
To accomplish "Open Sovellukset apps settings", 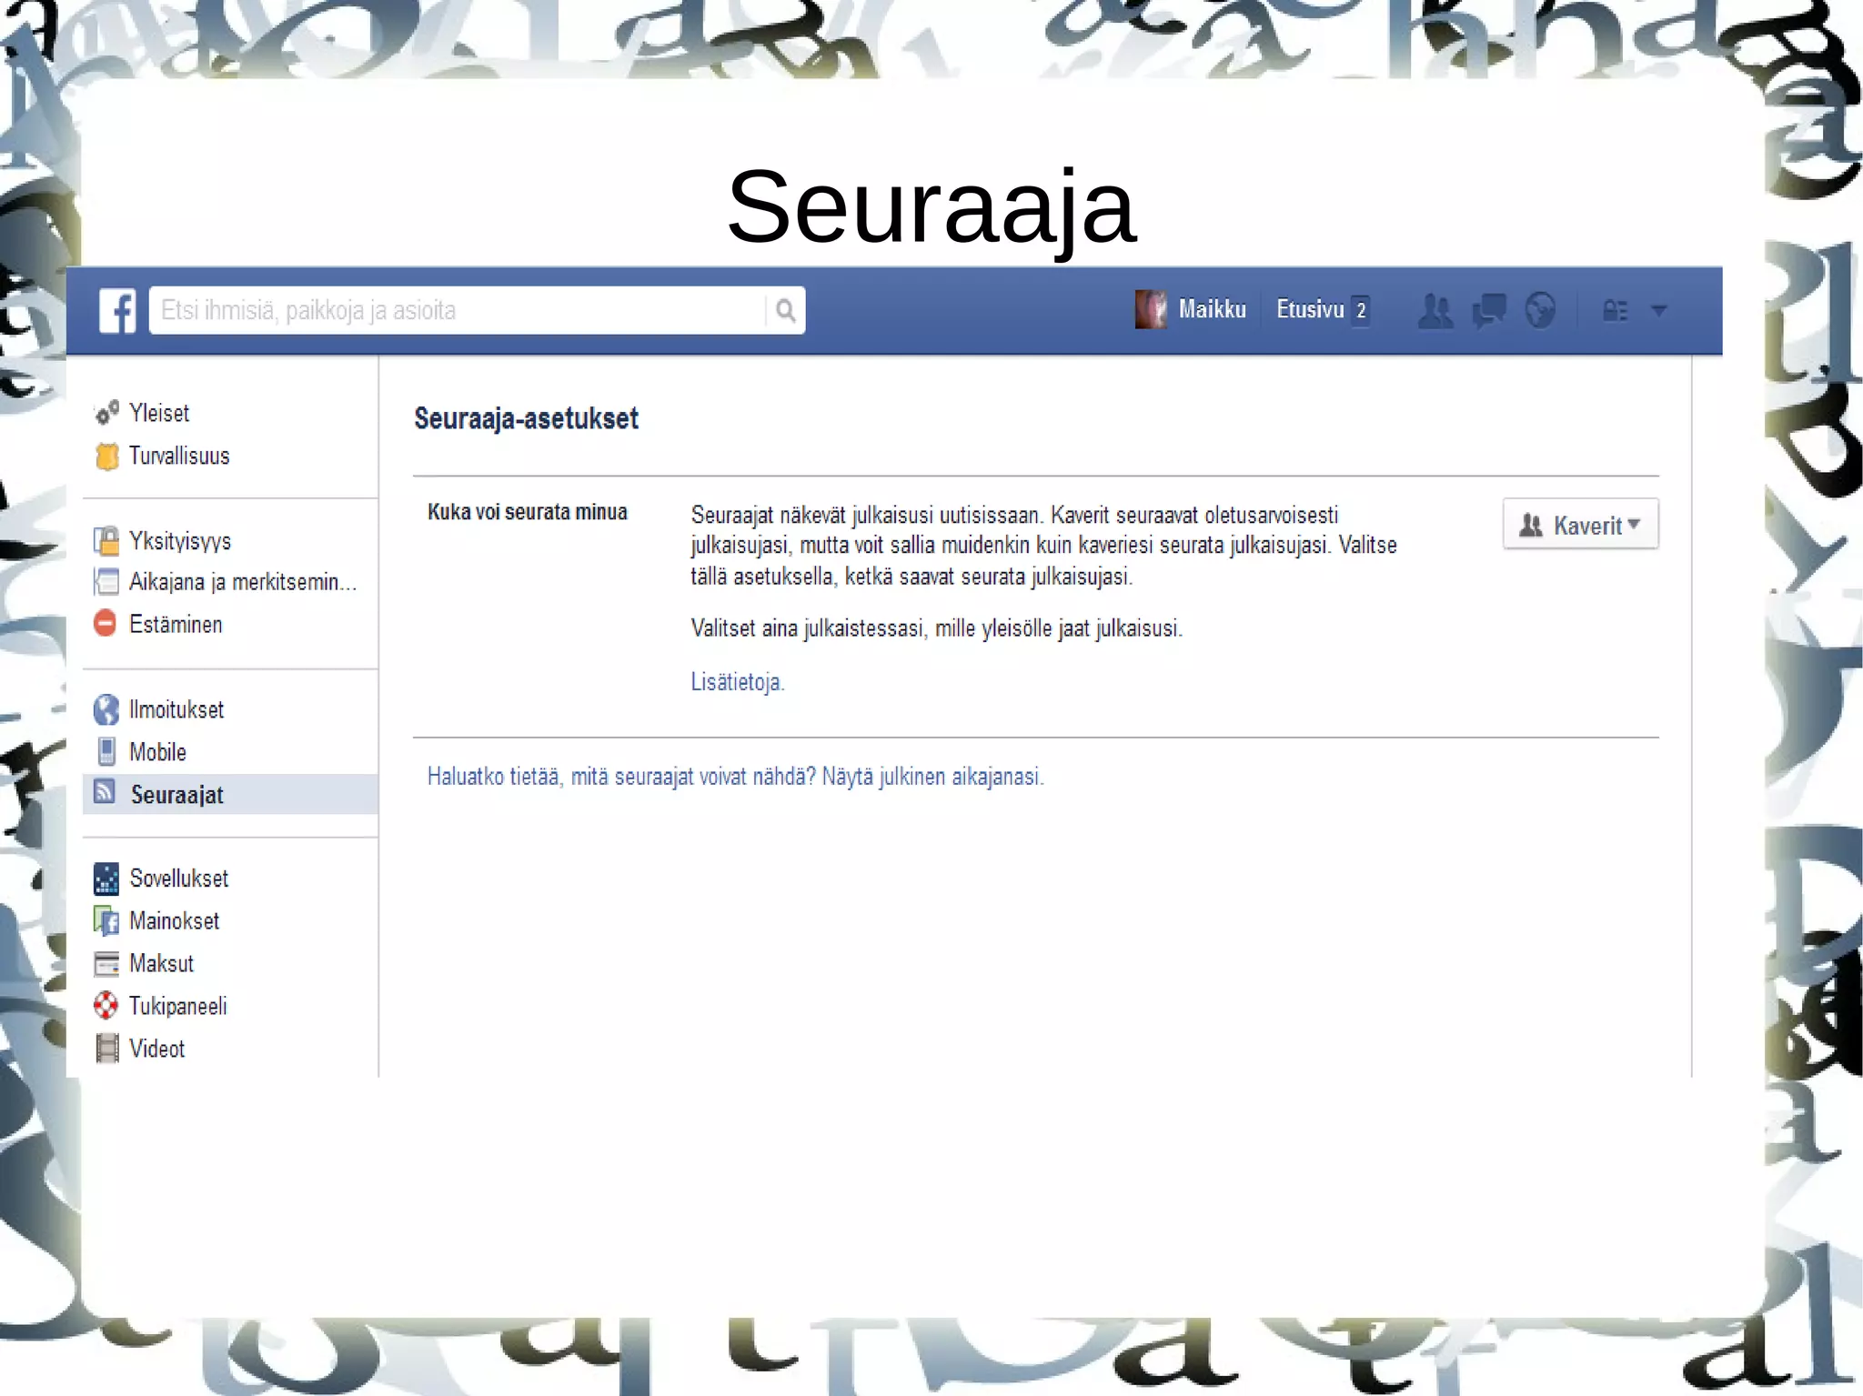I will [178, 879].
